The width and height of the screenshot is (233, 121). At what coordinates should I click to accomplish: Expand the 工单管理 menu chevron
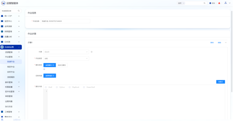19,112
